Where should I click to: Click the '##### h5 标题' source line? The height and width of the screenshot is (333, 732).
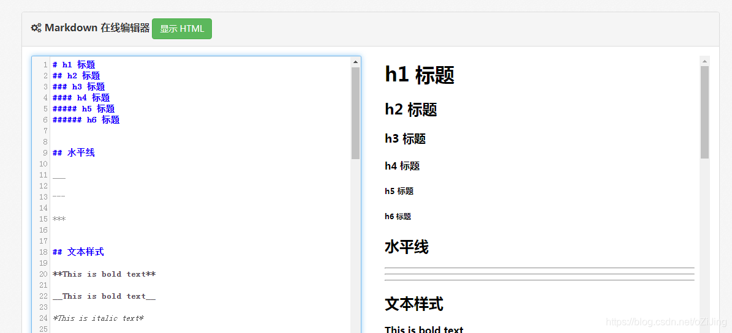(83, 109)
